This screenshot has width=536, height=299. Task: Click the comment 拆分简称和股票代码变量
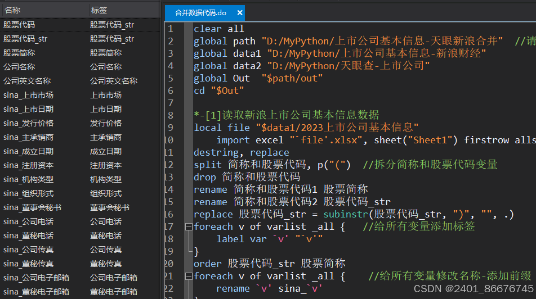click(x=430, y=165)
